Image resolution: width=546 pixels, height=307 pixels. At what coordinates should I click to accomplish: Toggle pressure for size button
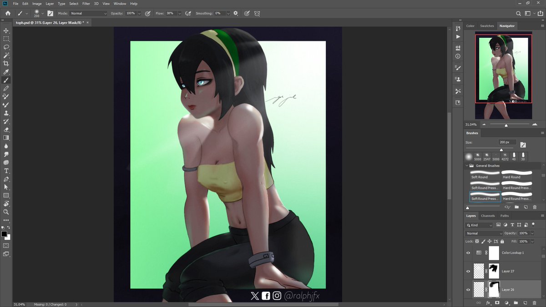247,13
